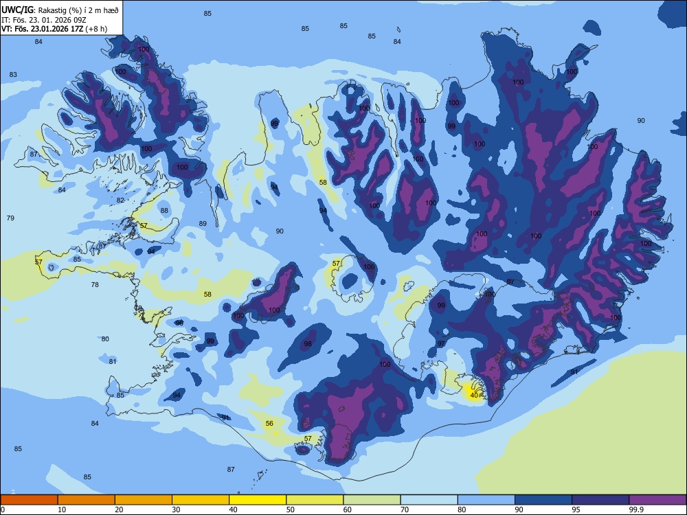Click the orange 10–20 legend swatch

click(87, 500)
